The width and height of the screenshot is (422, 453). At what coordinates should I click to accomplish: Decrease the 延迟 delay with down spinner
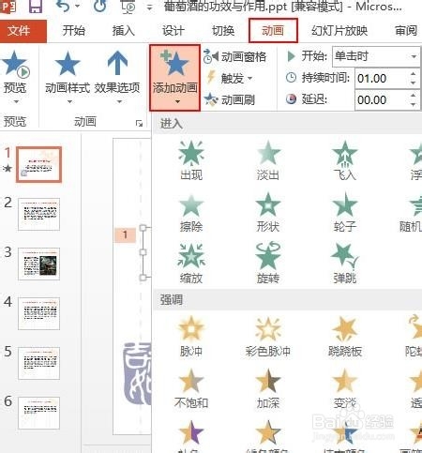tap(414, 104)
